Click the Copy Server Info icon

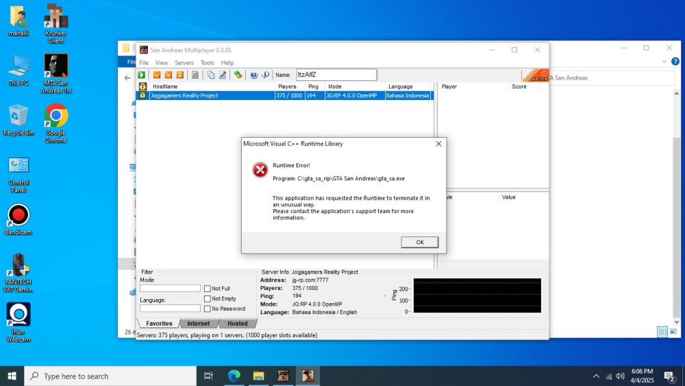pyautogui.click(x=211, y=75)
